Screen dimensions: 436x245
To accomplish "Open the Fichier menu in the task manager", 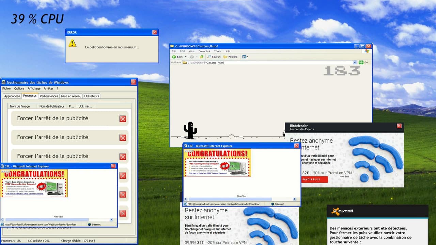I will tap(6, 88).
